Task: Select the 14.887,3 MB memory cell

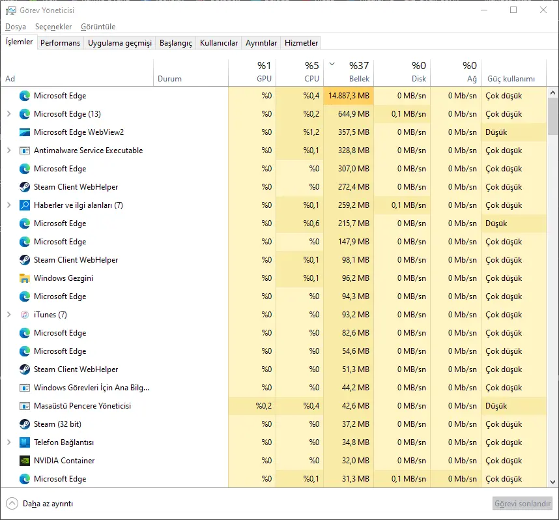Action: click(349, 96)
